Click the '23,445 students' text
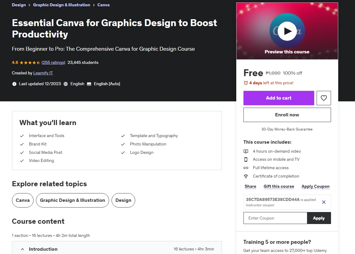The image size is (355, 254). pos(83,62)
